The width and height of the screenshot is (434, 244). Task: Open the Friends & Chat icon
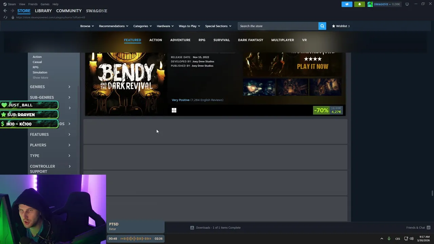tap(428, 228)
